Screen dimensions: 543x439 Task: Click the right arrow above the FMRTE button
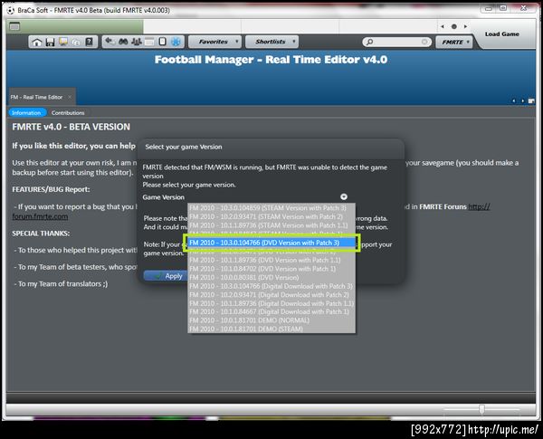[465, 26]
